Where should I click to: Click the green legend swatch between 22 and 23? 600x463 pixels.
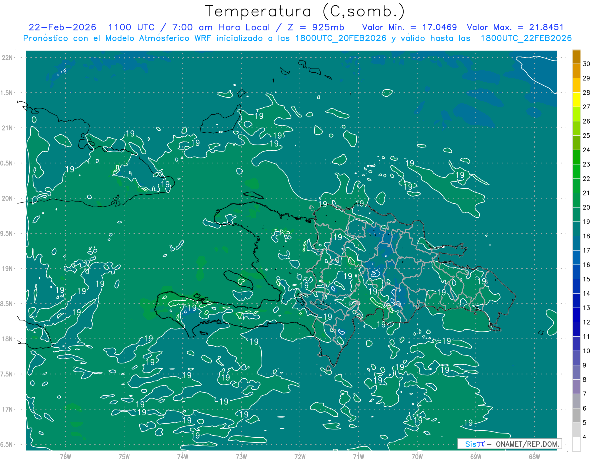point(577,171)
